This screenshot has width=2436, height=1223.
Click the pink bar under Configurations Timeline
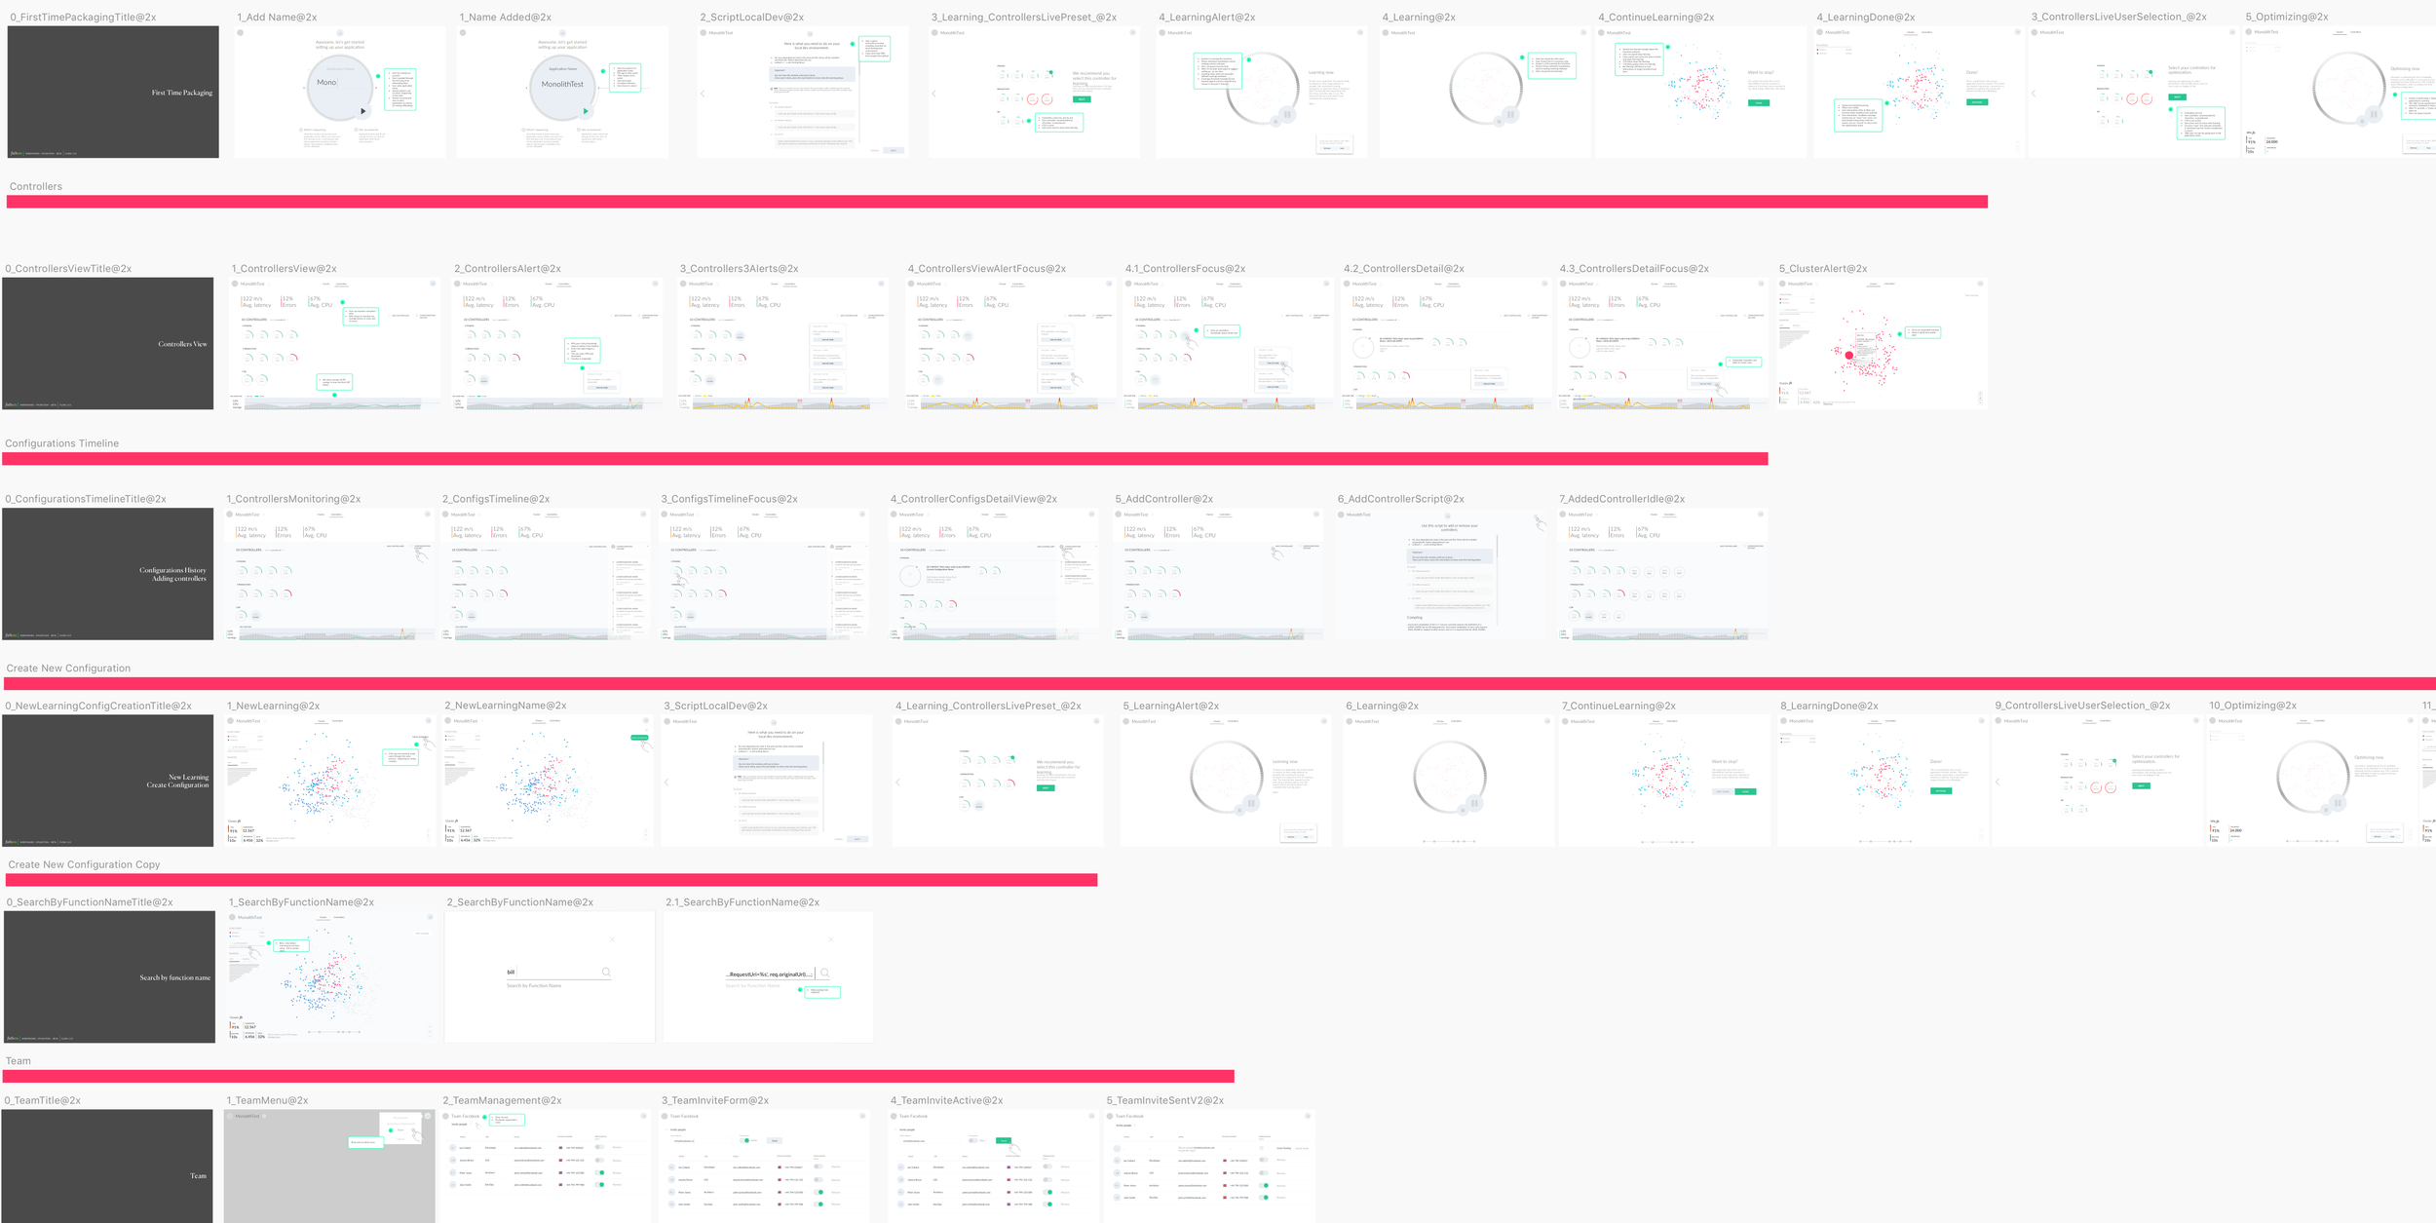click(x=885, y=459)
